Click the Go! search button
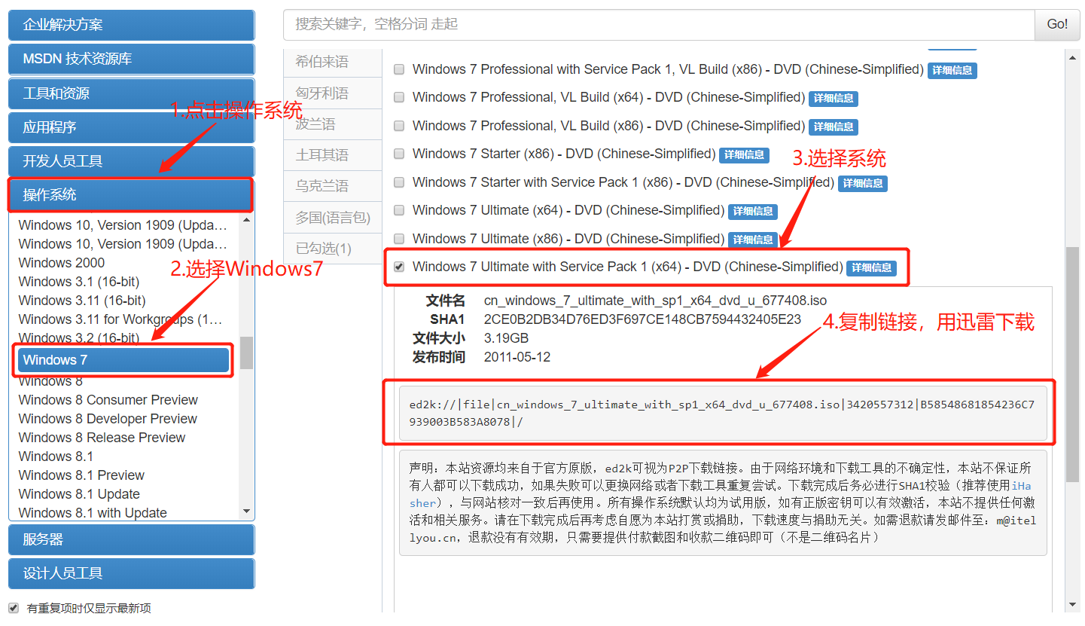 (1057, 24)
